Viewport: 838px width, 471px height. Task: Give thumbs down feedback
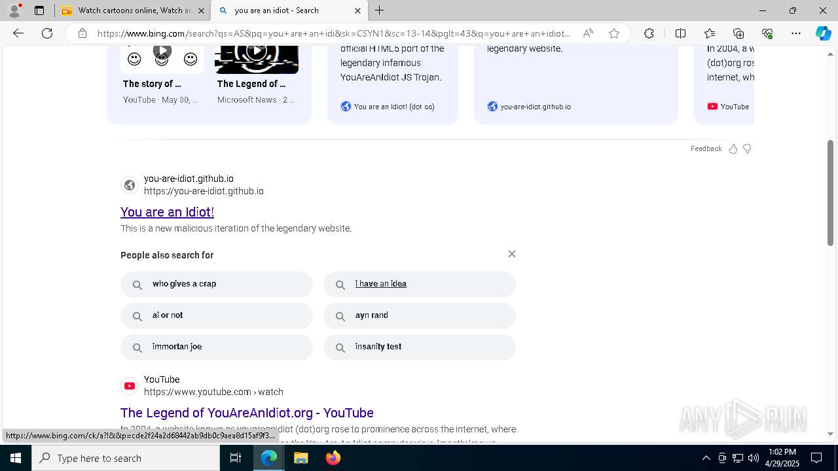[747, 148]
